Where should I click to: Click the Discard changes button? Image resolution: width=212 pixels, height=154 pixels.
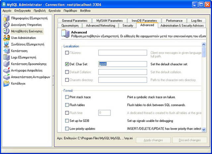190,140
